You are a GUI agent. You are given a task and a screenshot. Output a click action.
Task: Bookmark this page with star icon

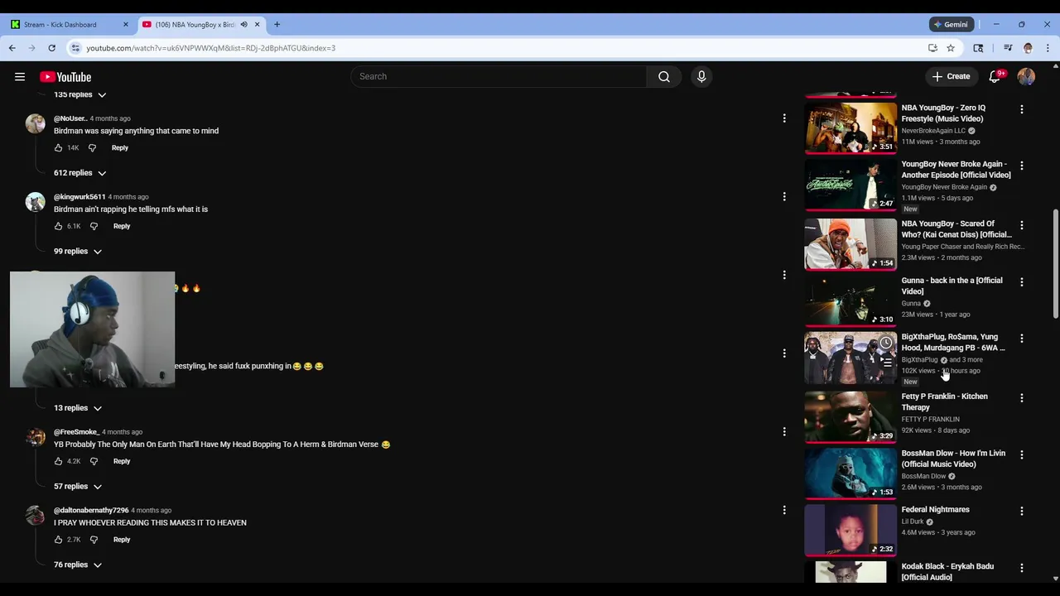pyautogui.click(x=951, y=48)
